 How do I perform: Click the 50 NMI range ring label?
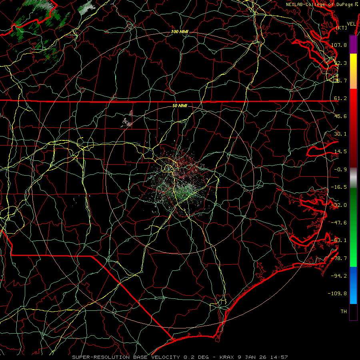[x=180, y=106]
